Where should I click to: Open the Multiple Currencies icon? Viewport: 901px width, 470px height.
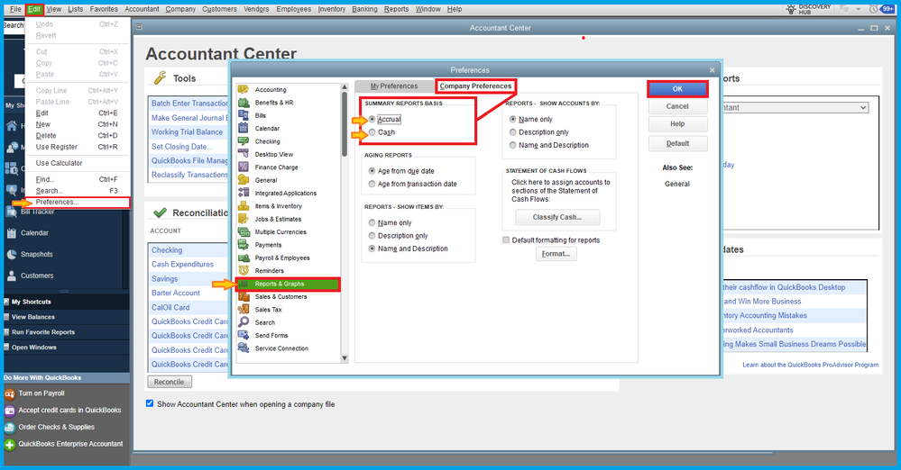coord(244,231)
